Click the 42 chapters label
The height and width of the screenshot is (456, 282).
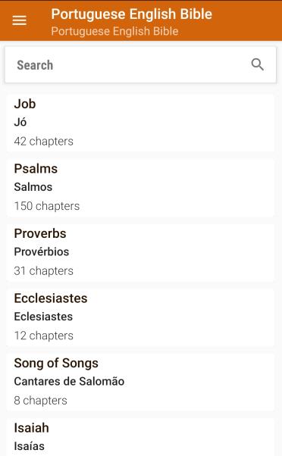44,142
